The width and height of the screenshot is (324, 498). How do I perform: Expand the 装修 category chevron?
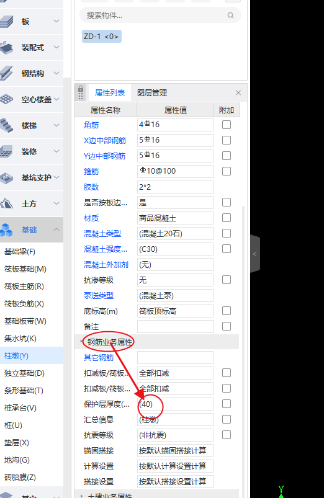click(x=56, y=151)
